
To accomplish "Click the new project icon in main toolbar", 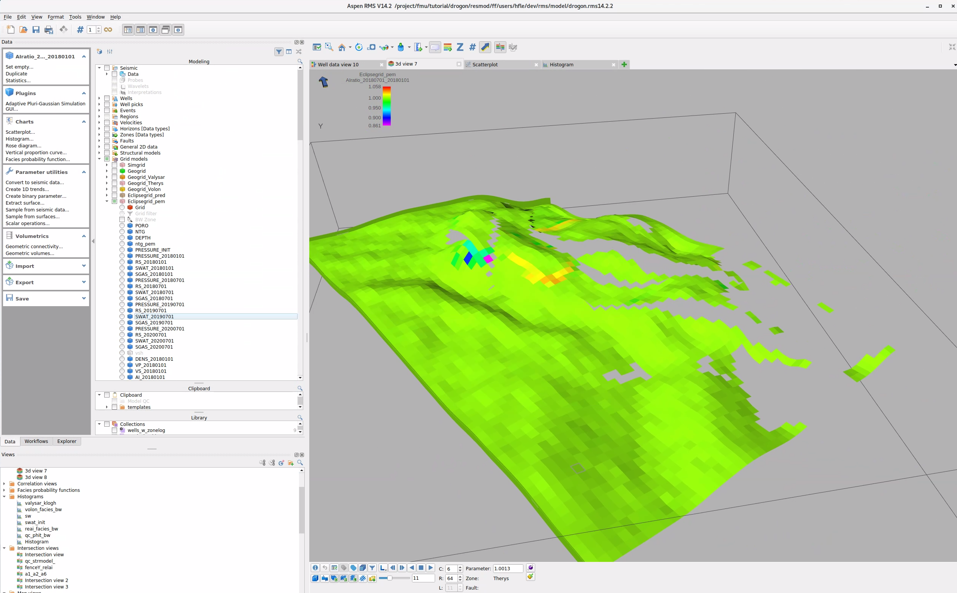I will (x=11, y=30).
